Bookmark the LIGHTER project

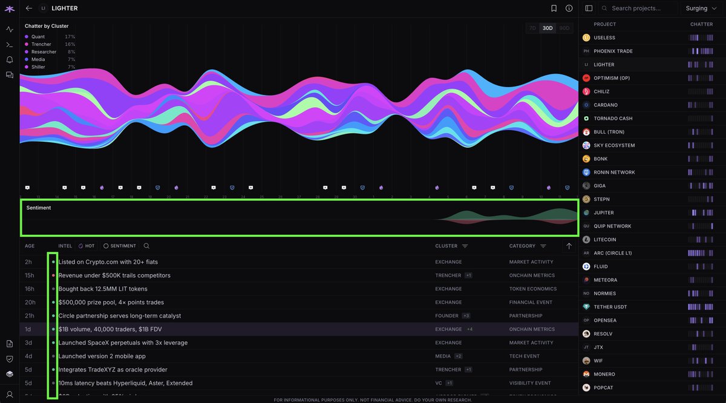coord(554,8)
